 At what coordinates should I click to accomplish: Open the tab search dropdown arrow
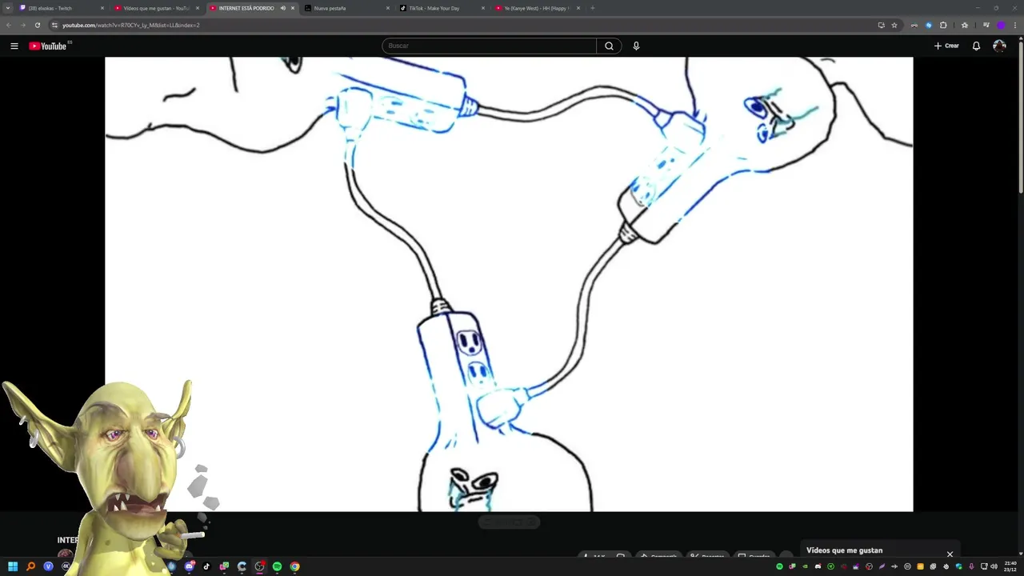pos(8,8)
